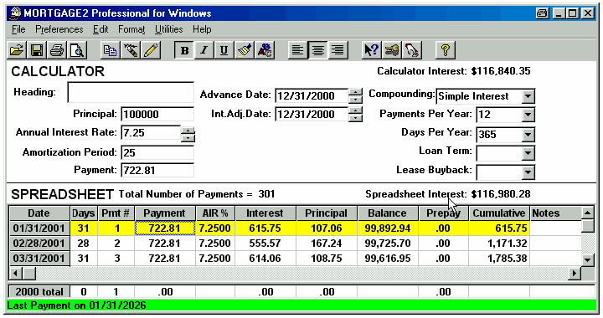
Task: Open the File menu
Action: (18, 29)
